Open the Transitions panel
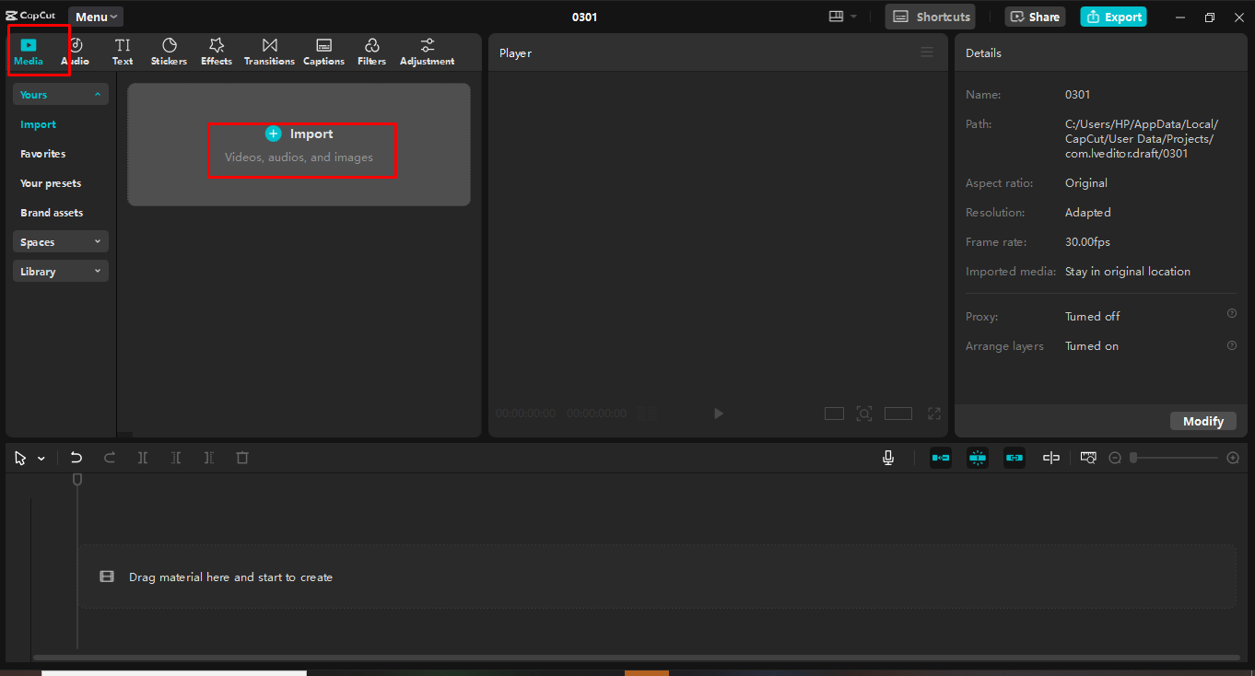Viewport: 1255px width, 676px height. [x=269, y=52]
